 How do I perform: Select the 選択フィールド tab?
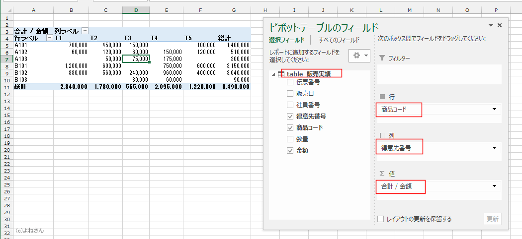tap(286, 40)
